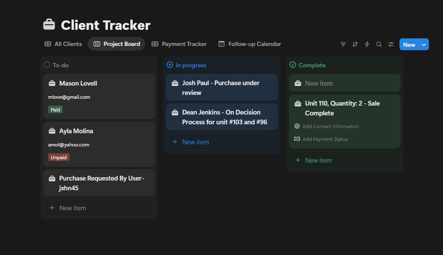The width and height of the screenshot is (443, 255).
Task: Click the In progress play status icon
Action: pyautogui.click(x=170, y=65)
